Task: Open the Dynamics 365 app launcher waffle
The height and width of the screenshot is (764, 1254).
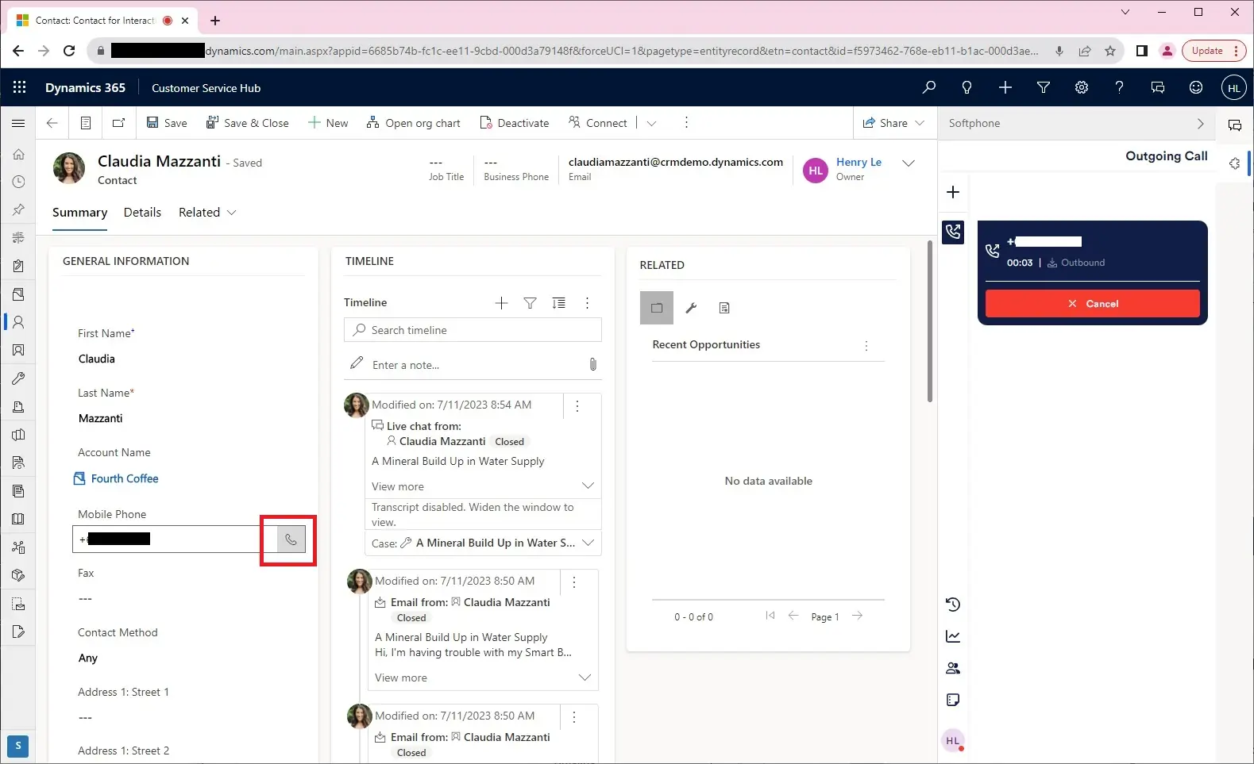Action: pos(20,88)
